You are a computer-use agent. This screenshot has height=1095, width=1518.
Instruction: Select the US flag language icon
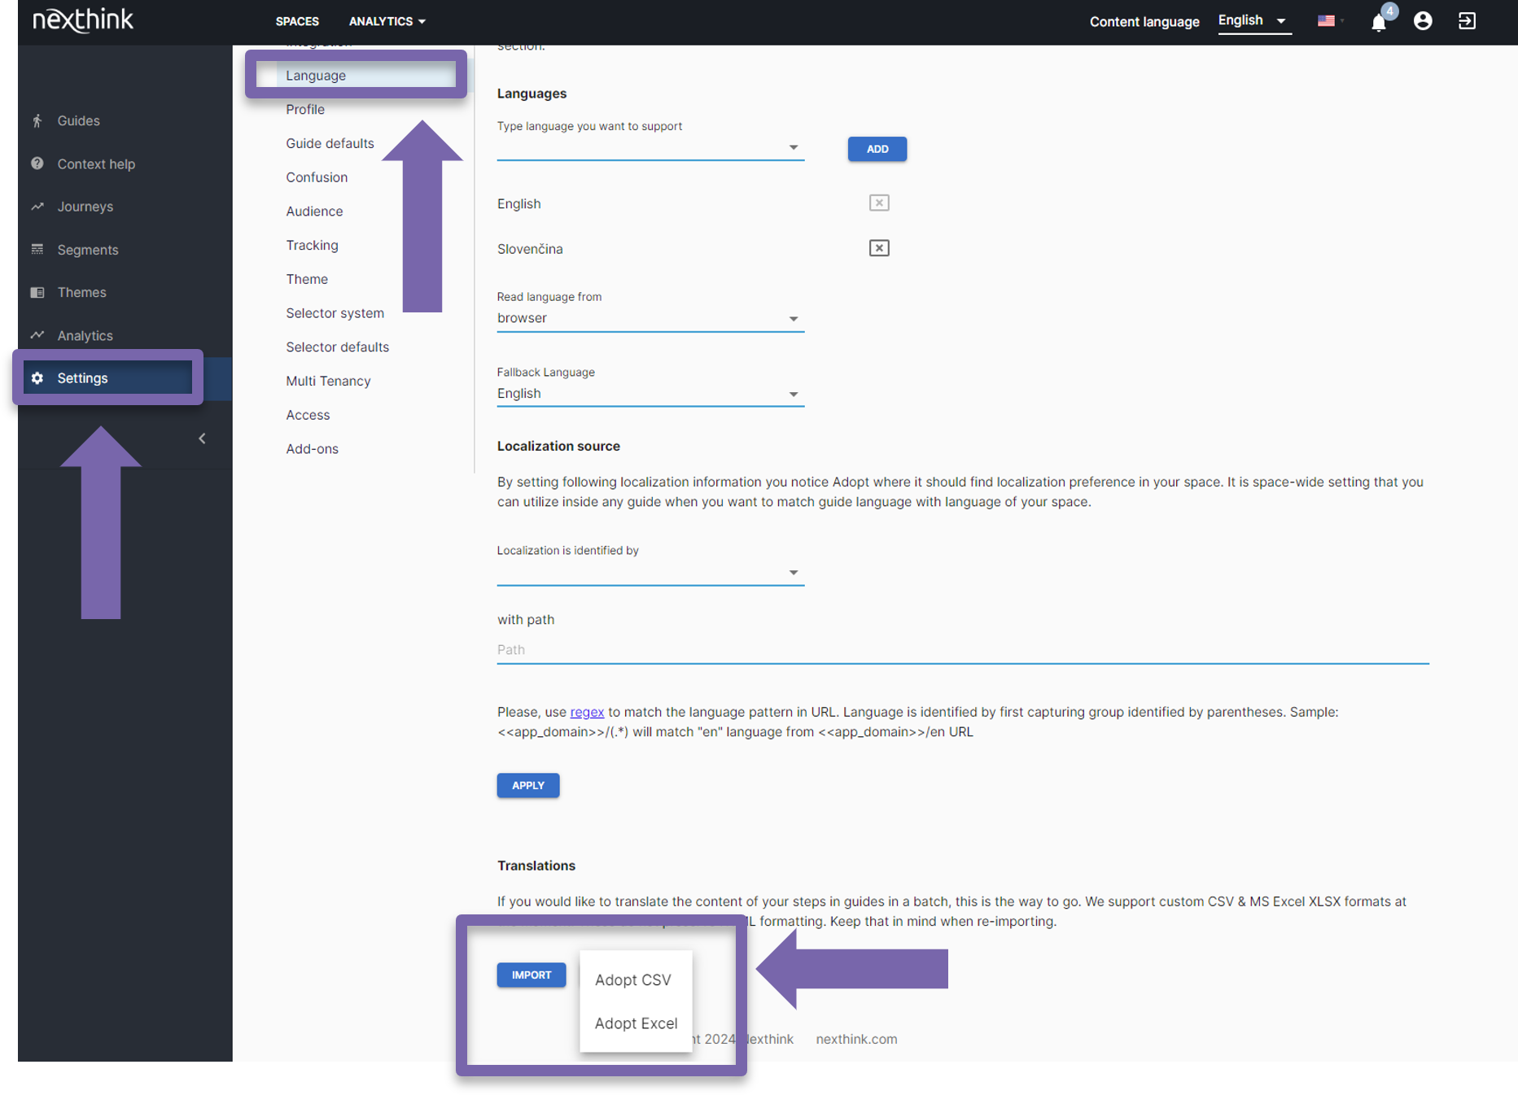1327,21
